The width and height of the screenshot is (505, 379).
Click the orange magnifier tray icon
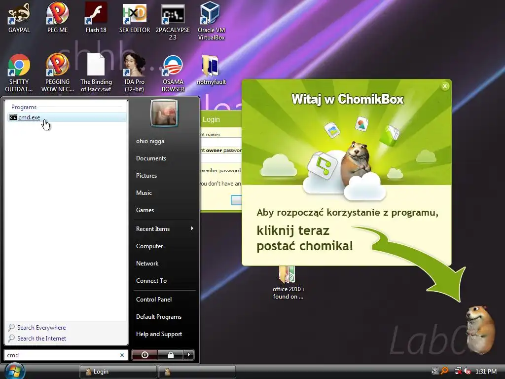444,371
